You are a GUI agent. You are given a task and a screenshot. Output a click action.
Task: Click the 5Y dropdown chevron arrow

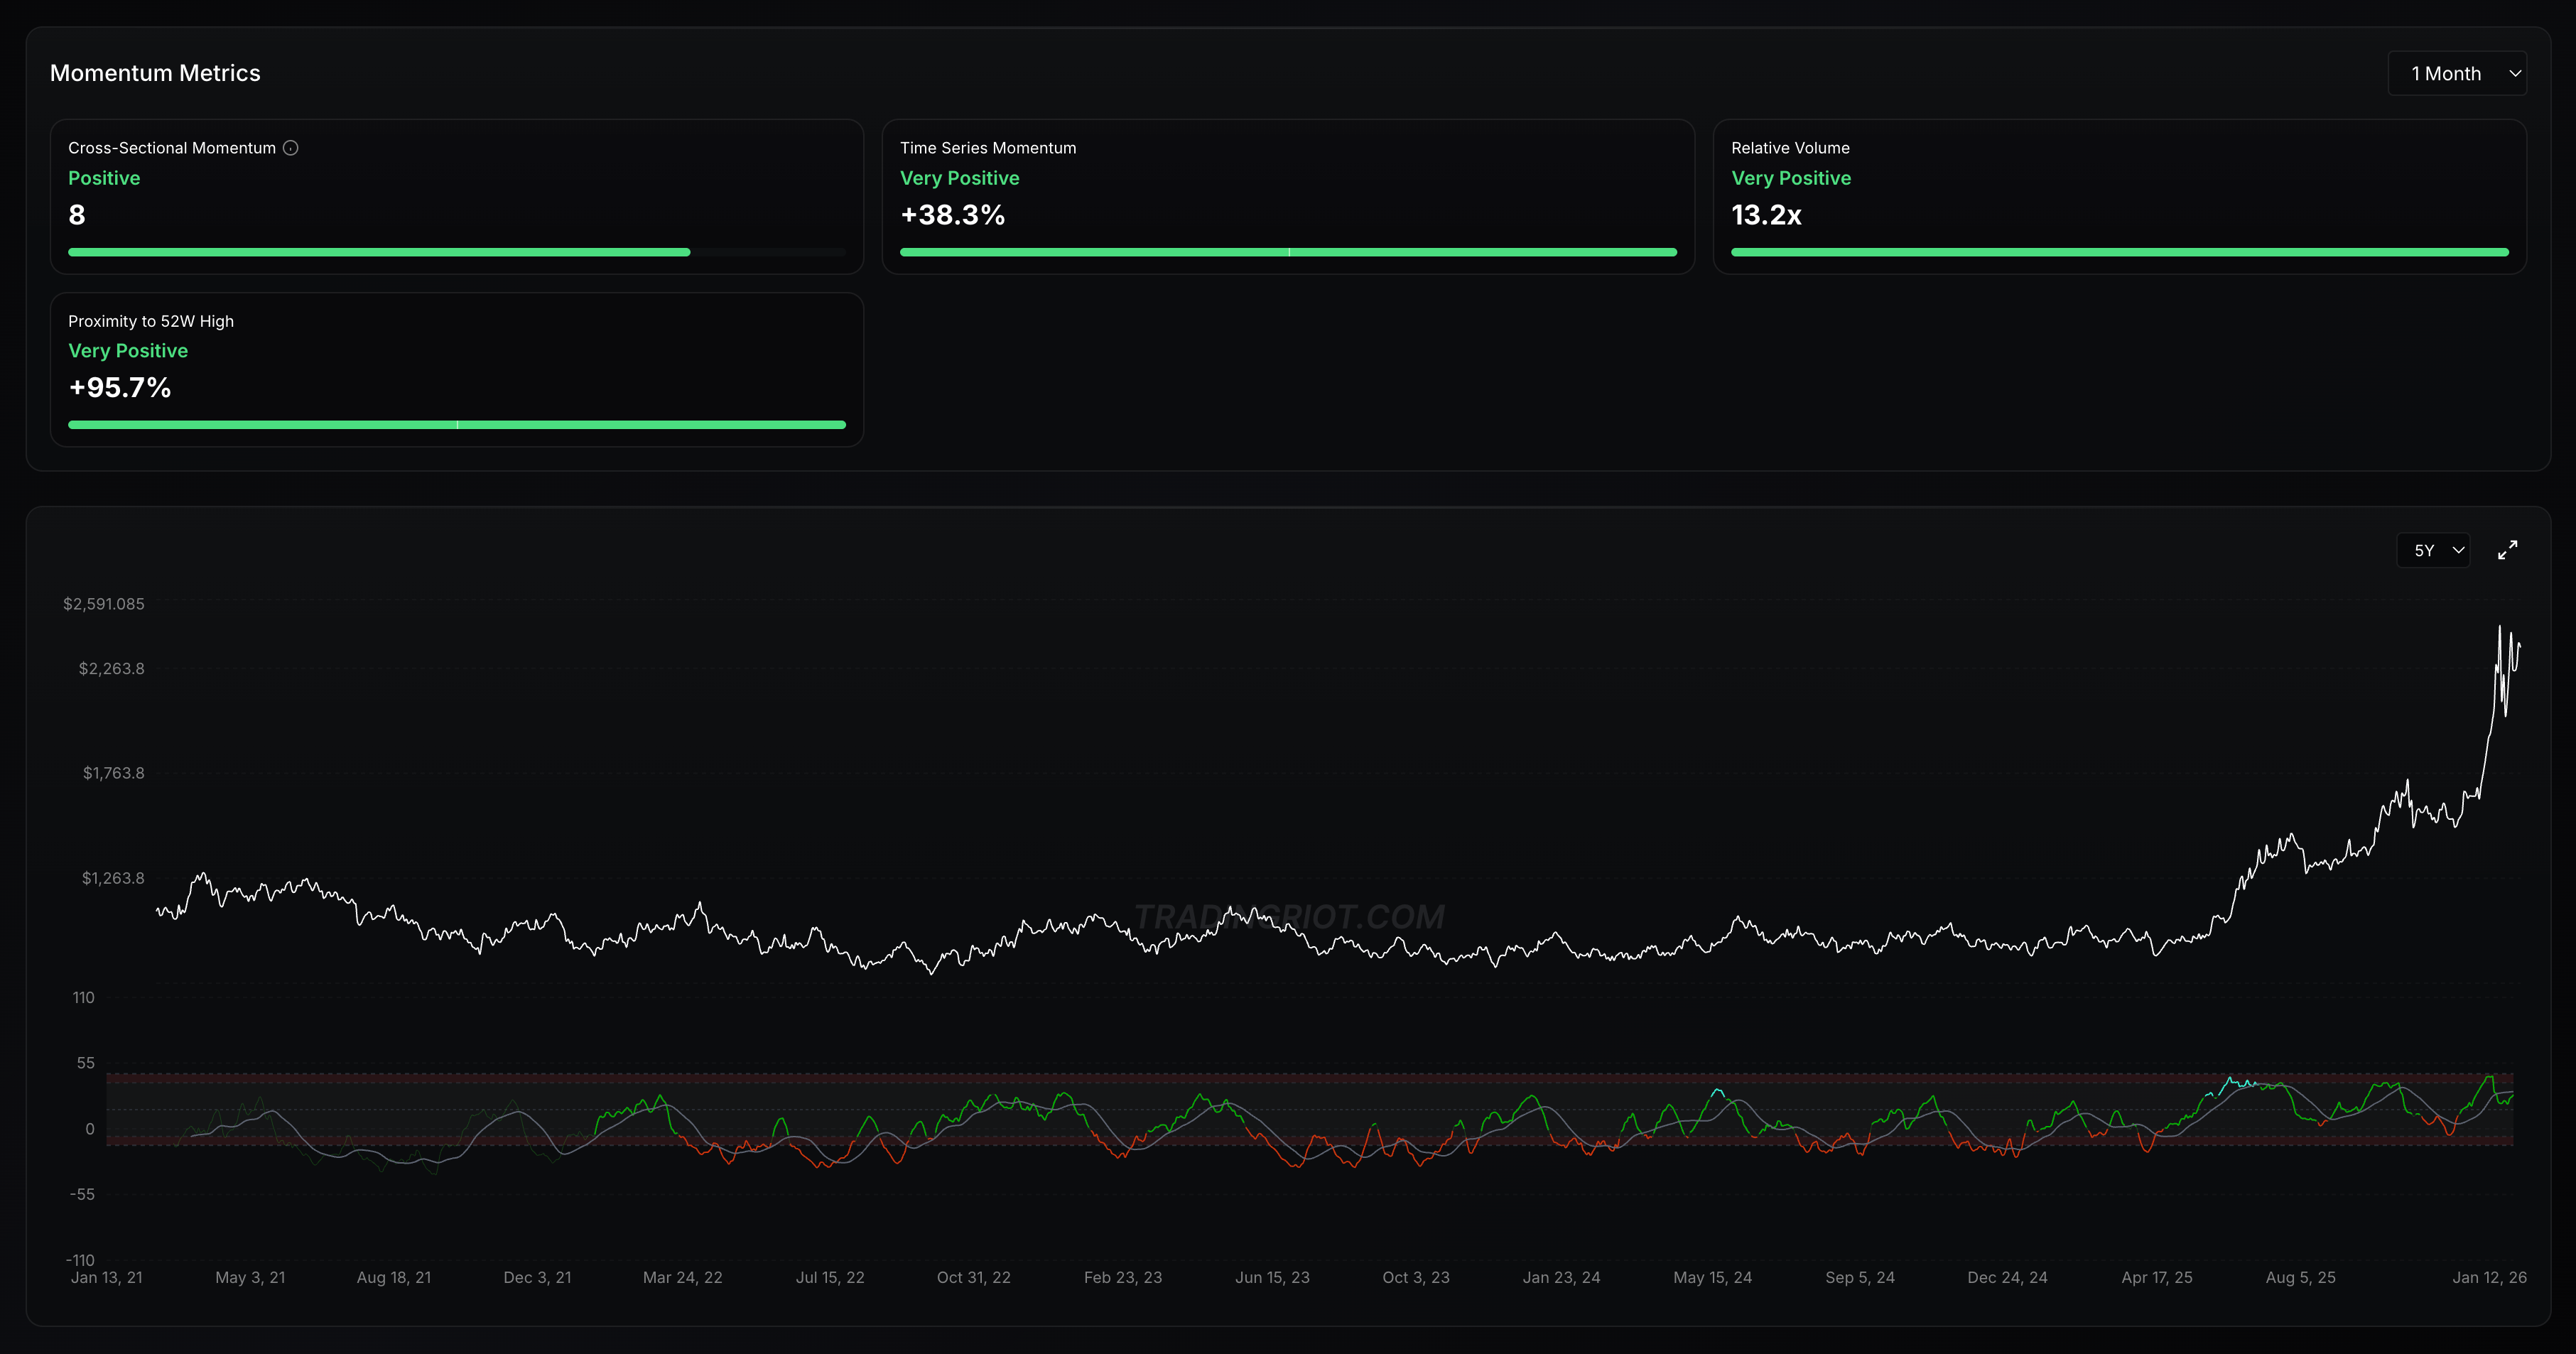(2458, 550)
